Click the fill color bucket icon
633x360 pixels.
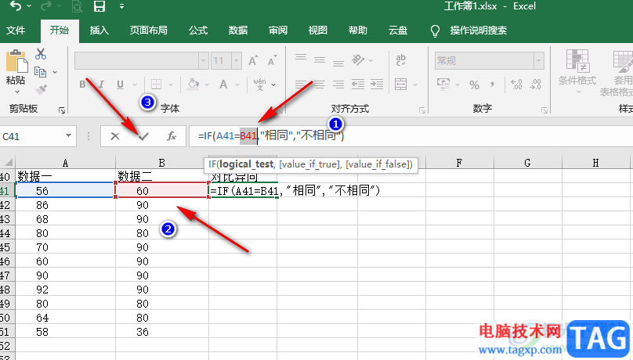(194, 85)
